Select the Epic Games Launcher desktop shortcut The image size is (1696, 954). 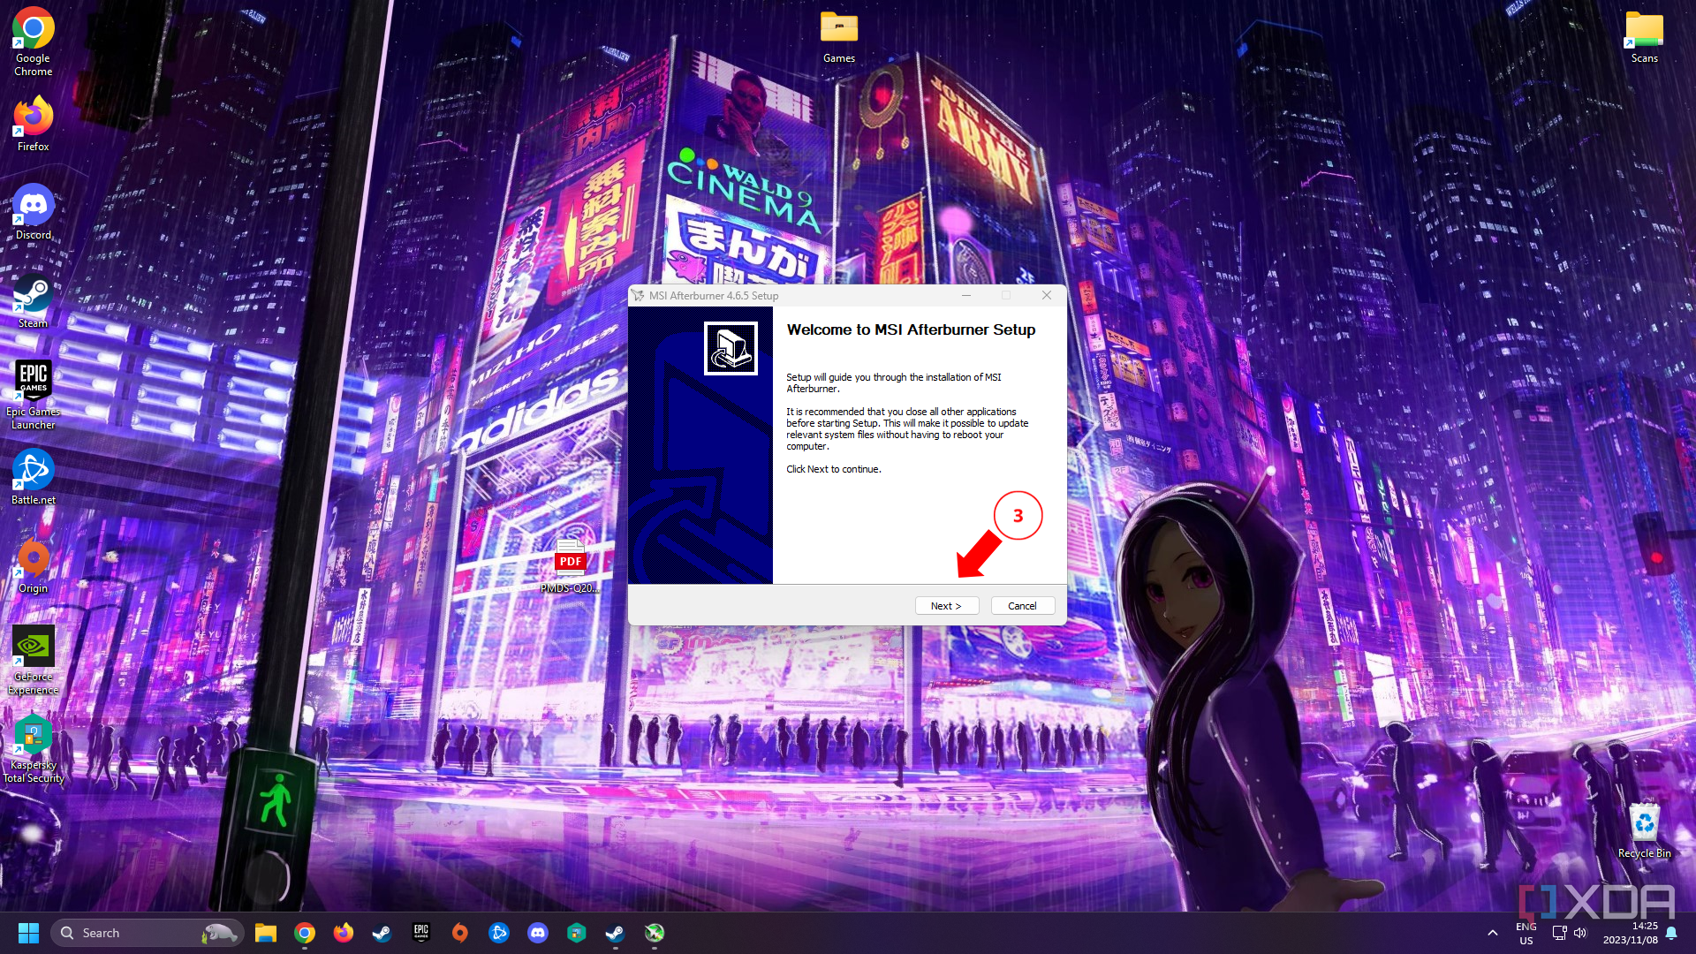[34, 395]
